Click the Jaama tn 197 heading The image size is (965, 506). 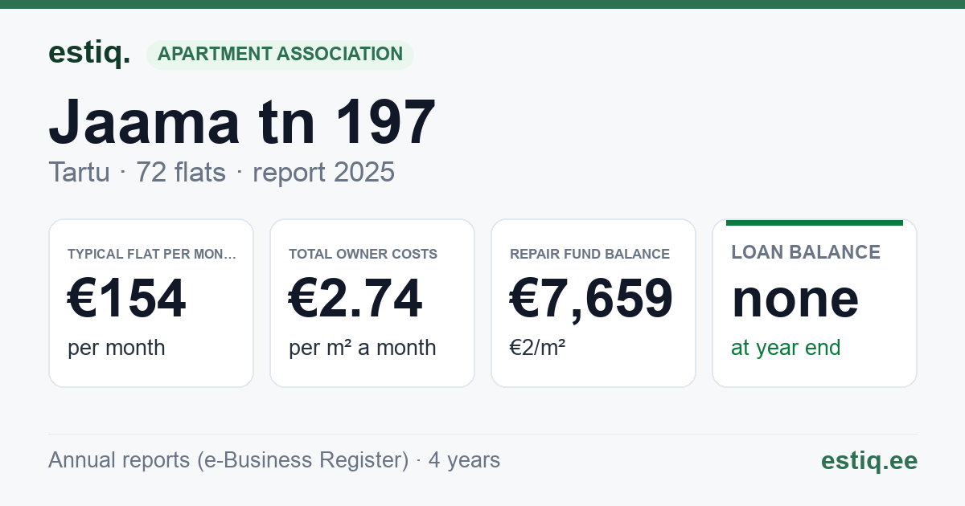[x=242, y=122]
